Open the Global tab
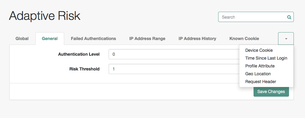 click(x=22, y=39)
